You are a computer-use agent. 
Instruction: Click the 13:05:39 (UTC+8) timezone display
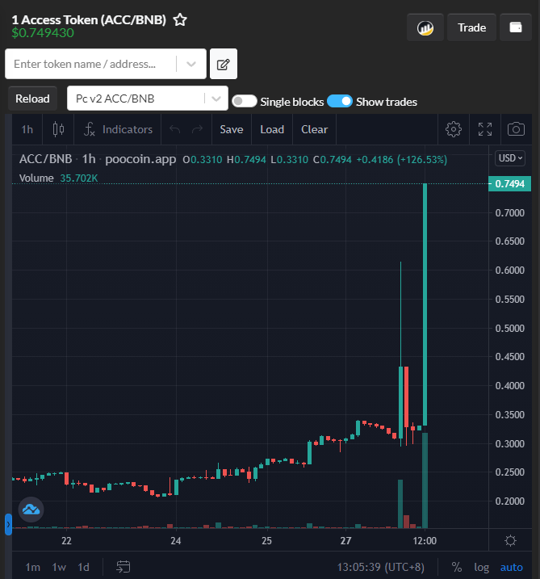point(380,567)
